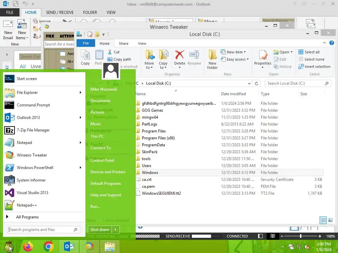The height and width of the screenshot is (253, 338).
Task: Collapse the Explorer ribbon chevron
Action: click(324, 43)
